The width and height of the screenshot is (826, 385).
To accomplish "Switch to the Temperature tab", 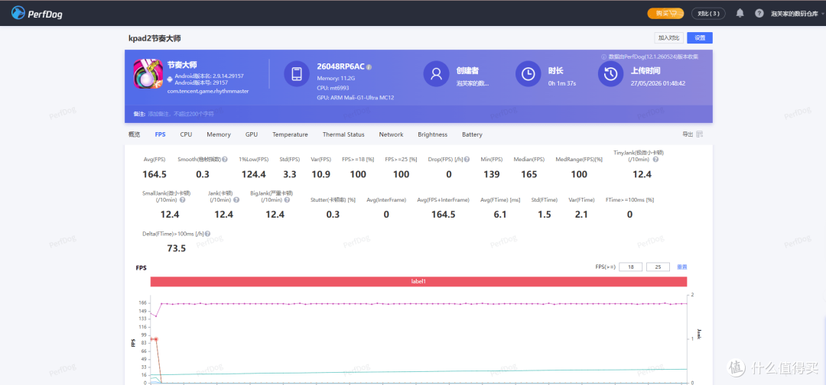I will coord(291,134).
